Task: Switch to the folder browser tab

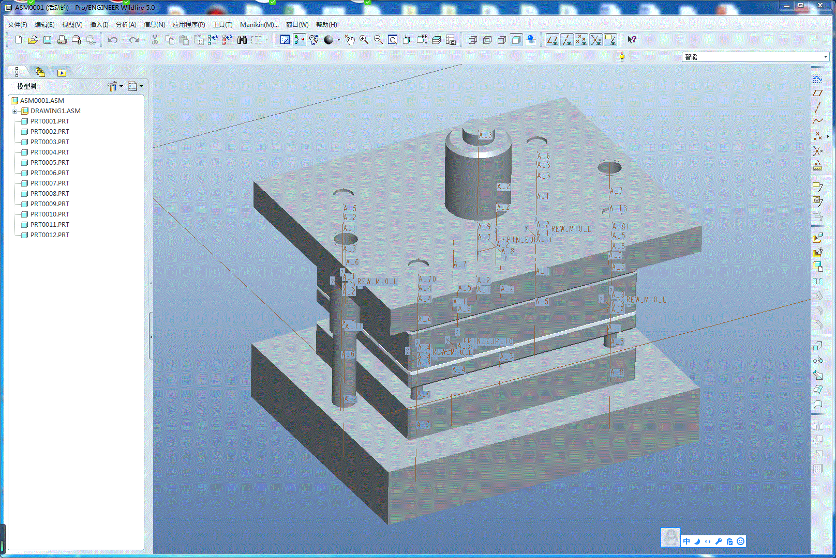Action: pos(40,72)
